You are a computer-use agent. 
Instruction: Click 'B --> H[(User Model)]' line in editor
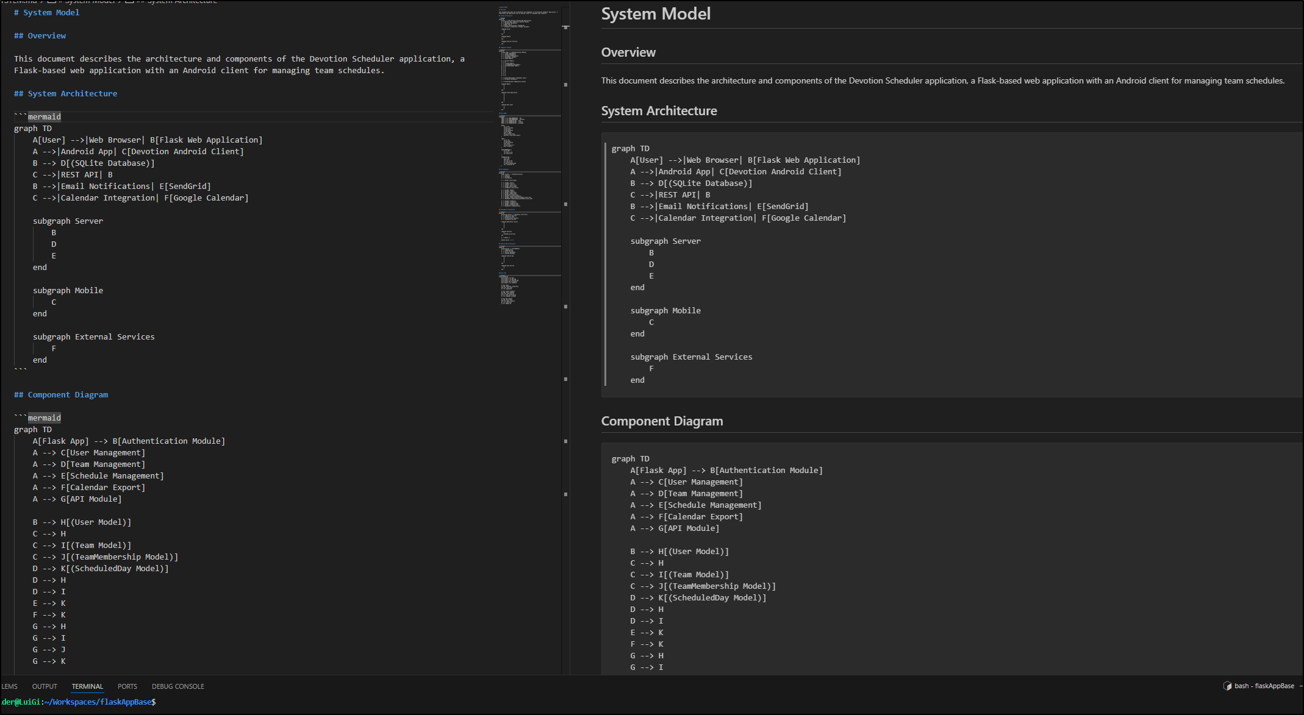coord(82,522)
